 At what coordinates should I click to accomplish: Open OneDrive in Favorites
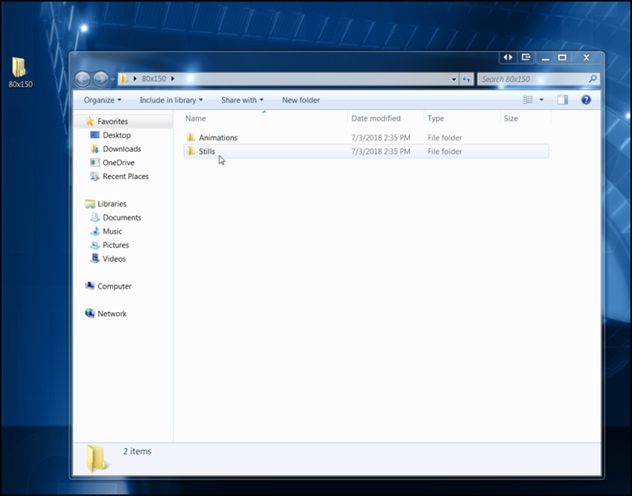118,163
